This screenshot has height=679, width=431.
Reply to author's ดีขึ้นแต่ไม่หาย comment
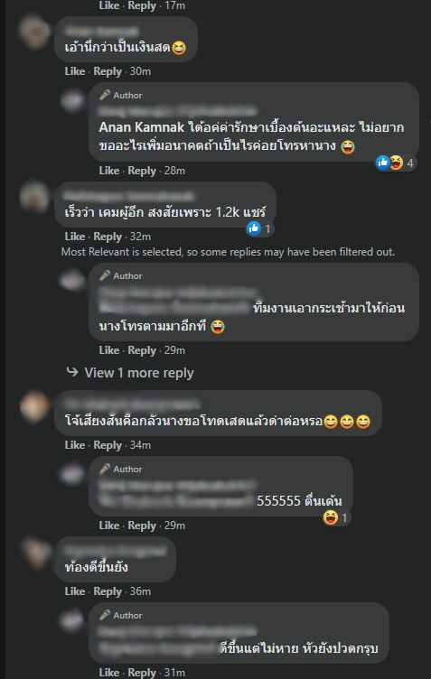(142, 673)
